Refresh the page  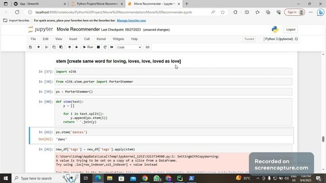pos(17,12)
